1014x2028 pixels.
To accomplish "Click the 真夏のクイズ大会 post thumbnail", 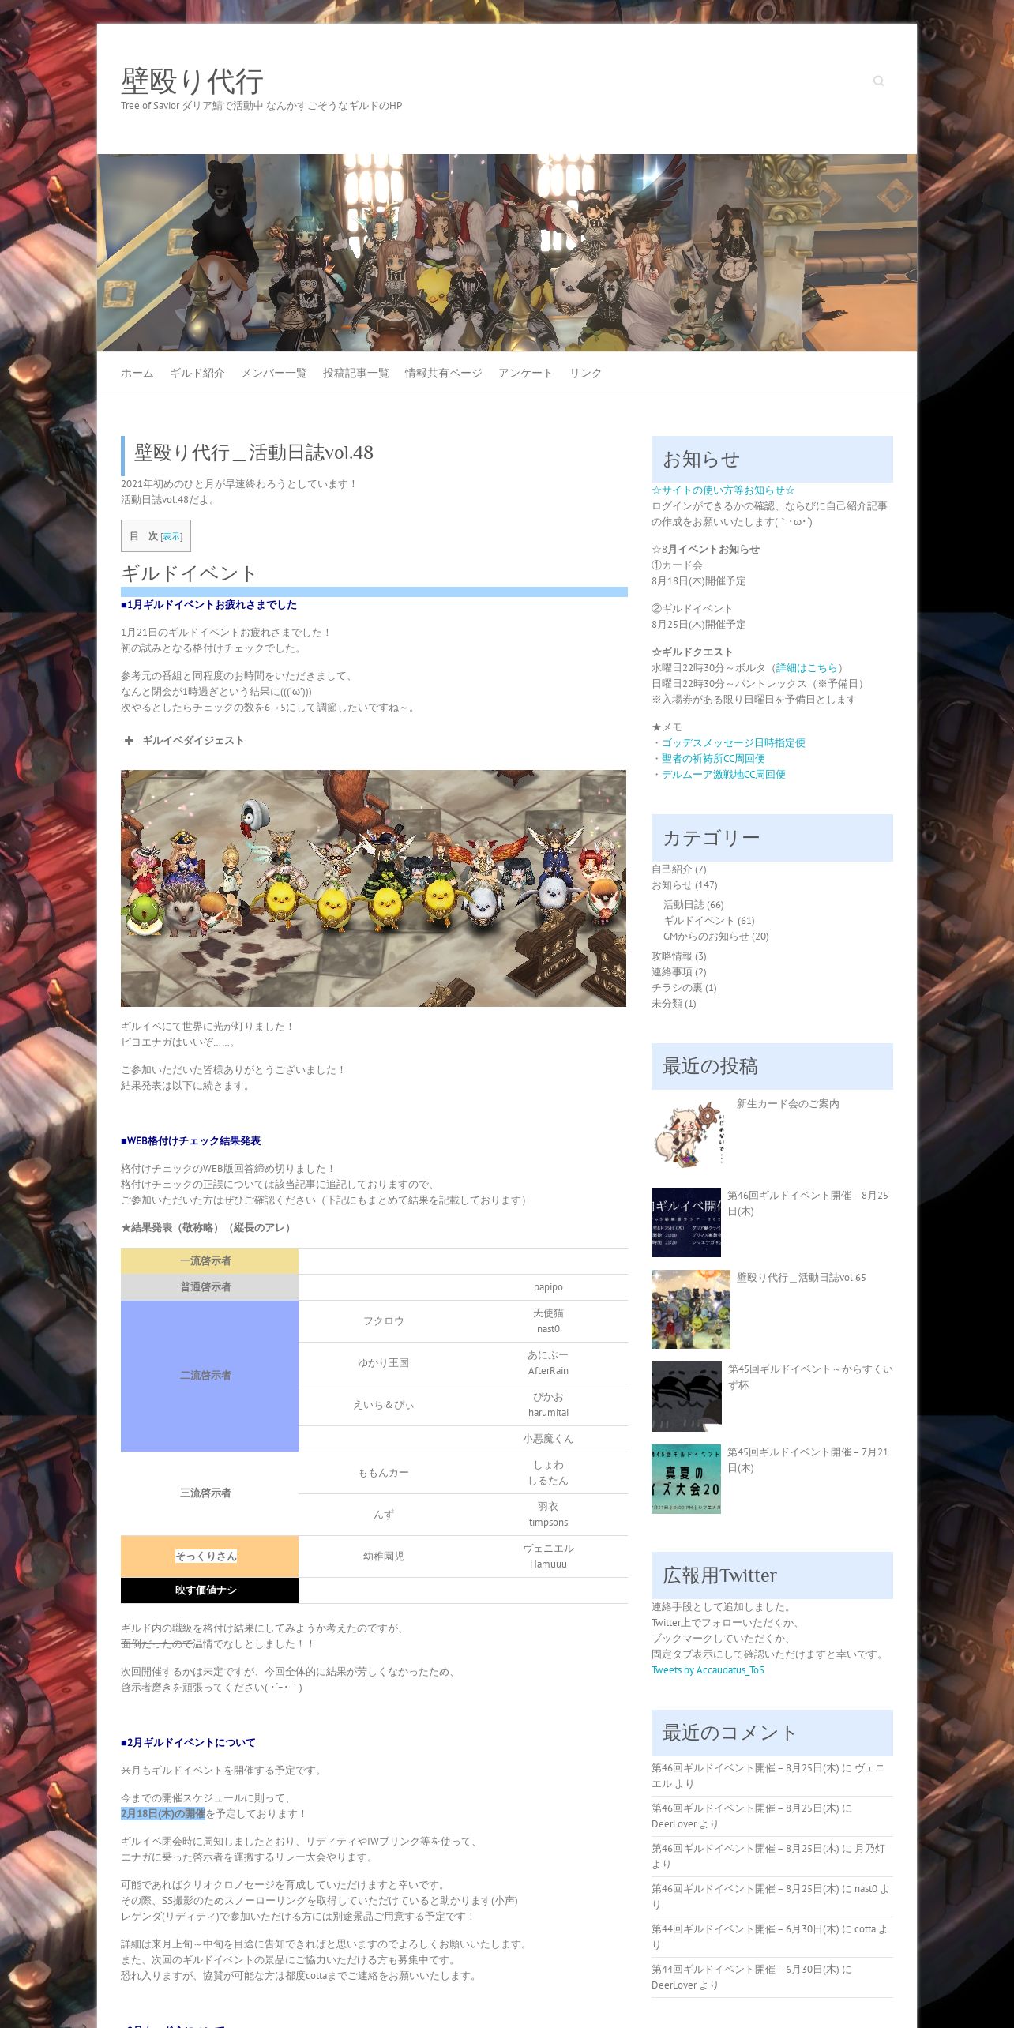I will point(686,1478).
